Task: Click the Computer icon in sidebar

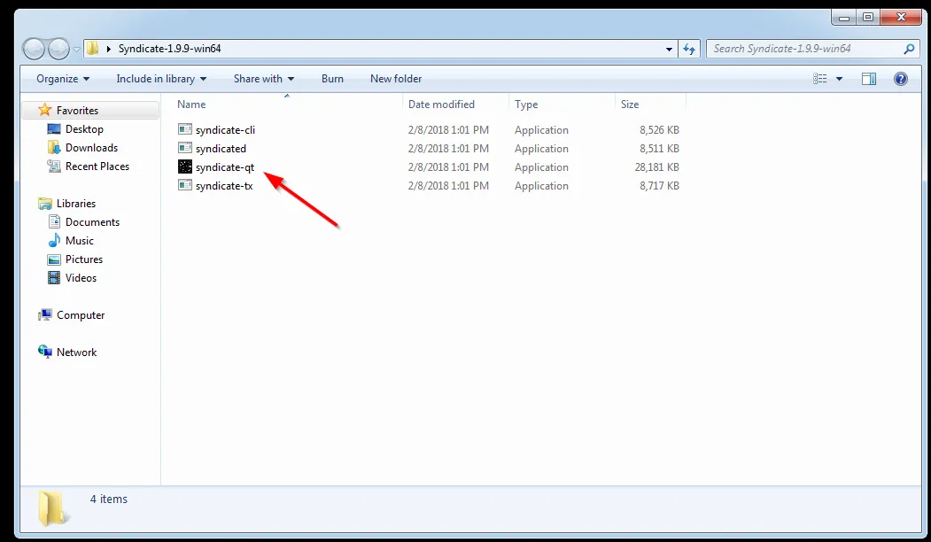Action: coord(44,314)
